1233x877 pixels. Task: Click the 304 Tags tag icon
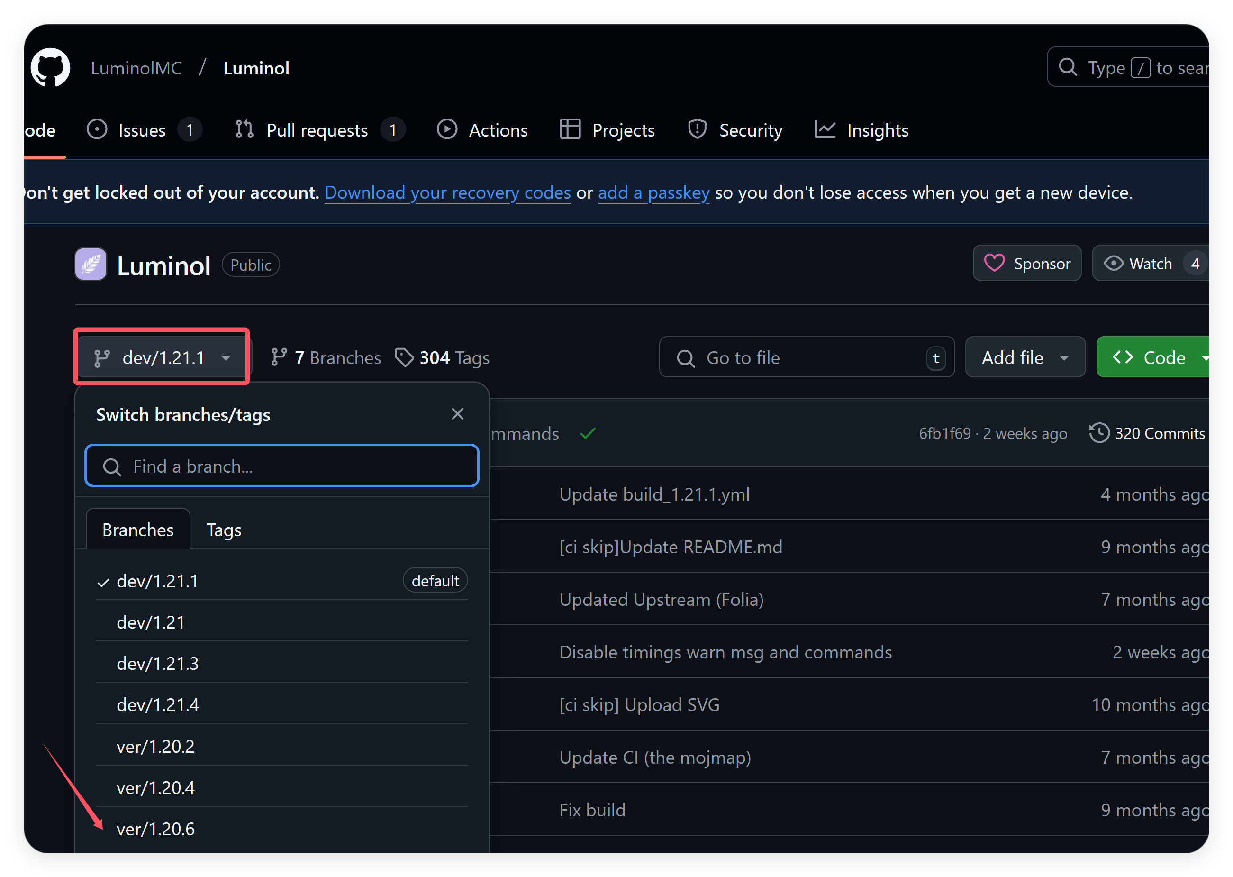click(404, 357)
